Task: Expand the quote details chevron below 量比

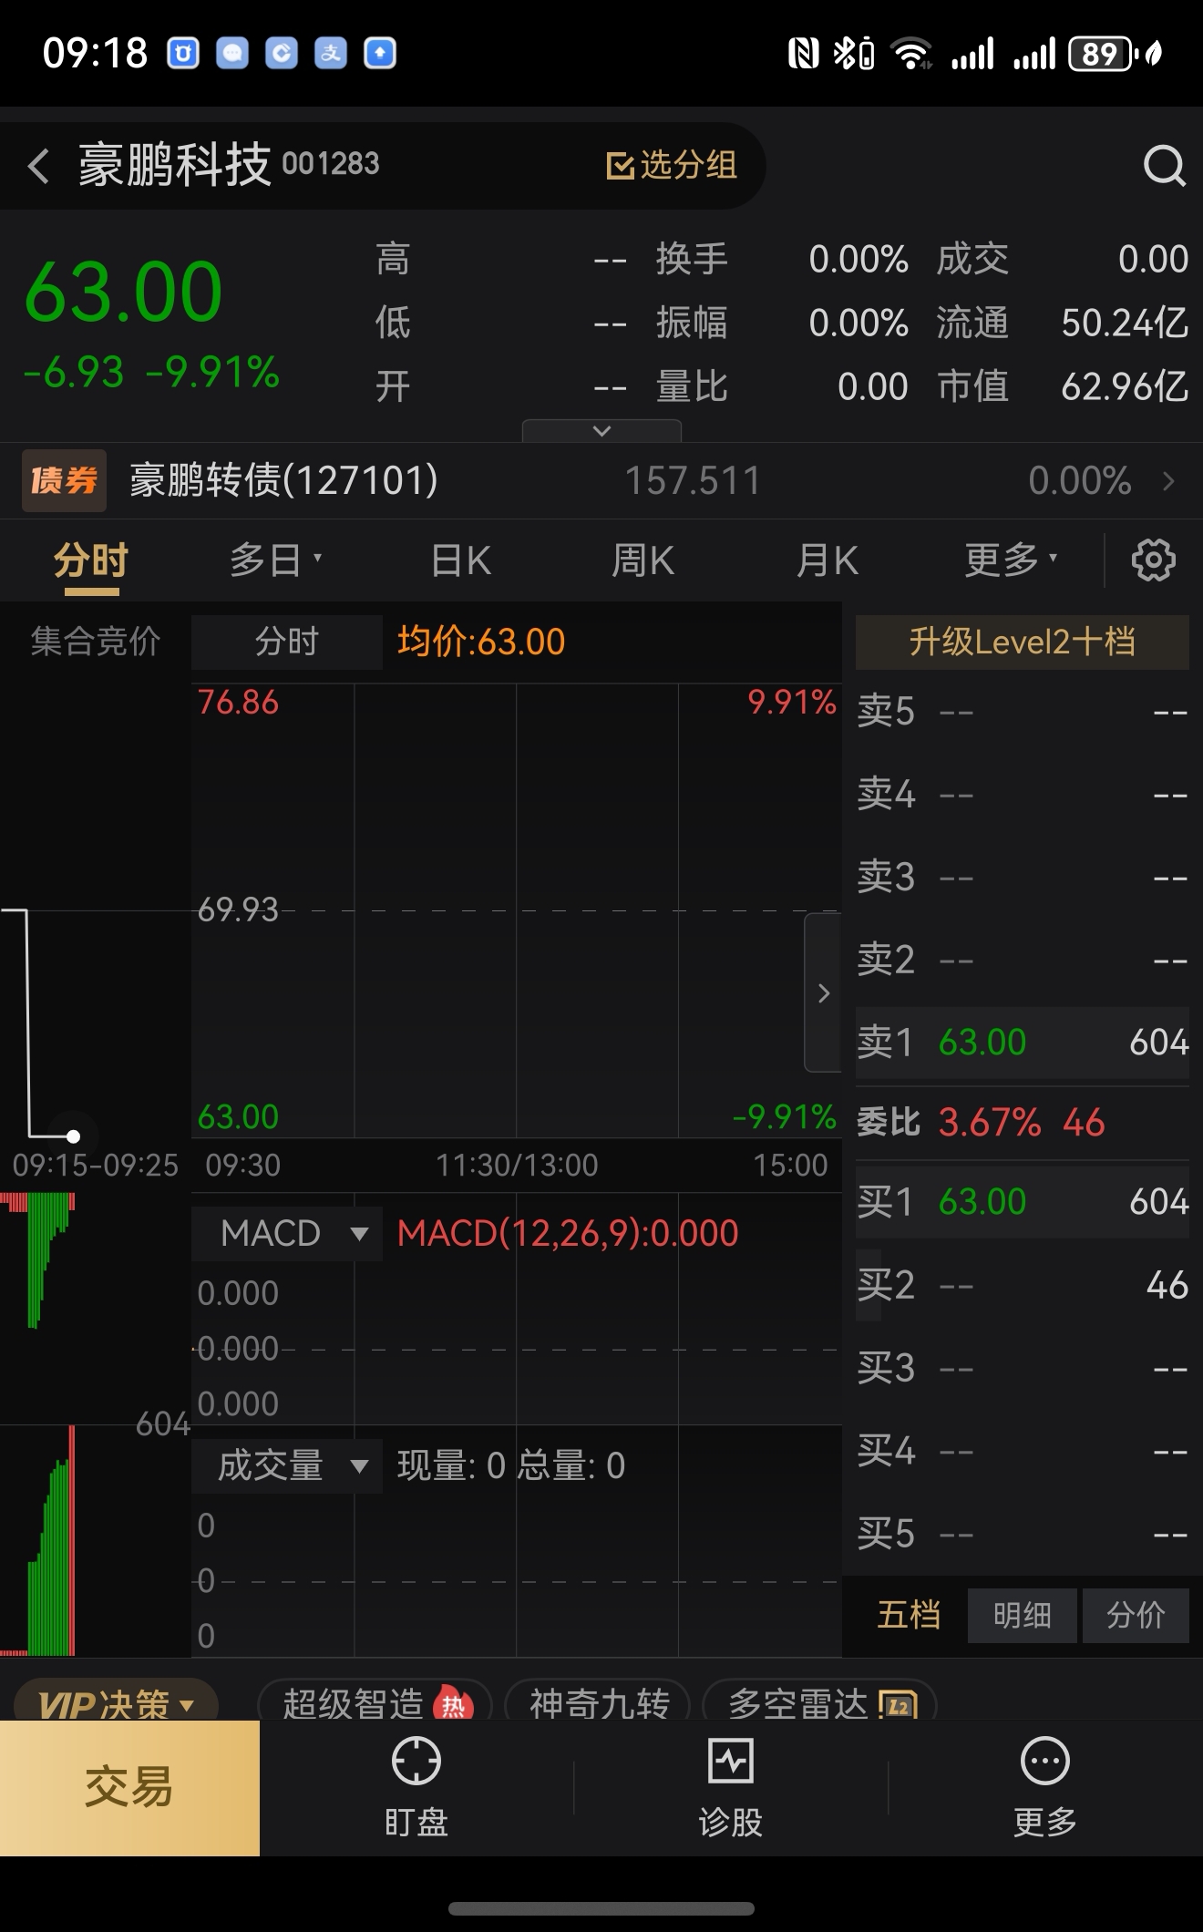Action: pos(601,430)
